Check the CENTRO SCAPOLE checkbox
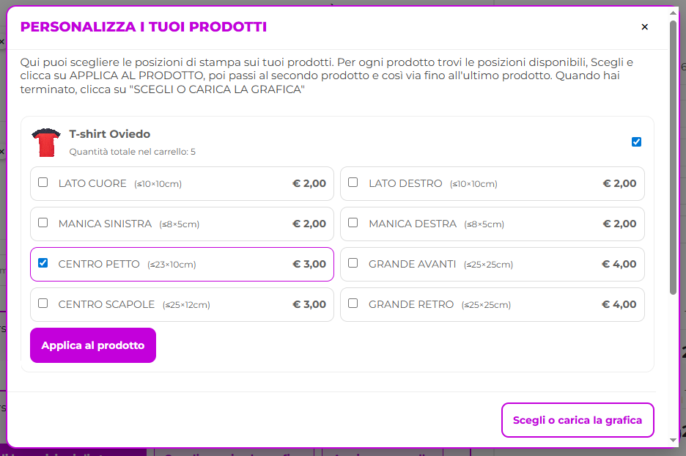Screen dimensions: 686x456 [43, 304]
